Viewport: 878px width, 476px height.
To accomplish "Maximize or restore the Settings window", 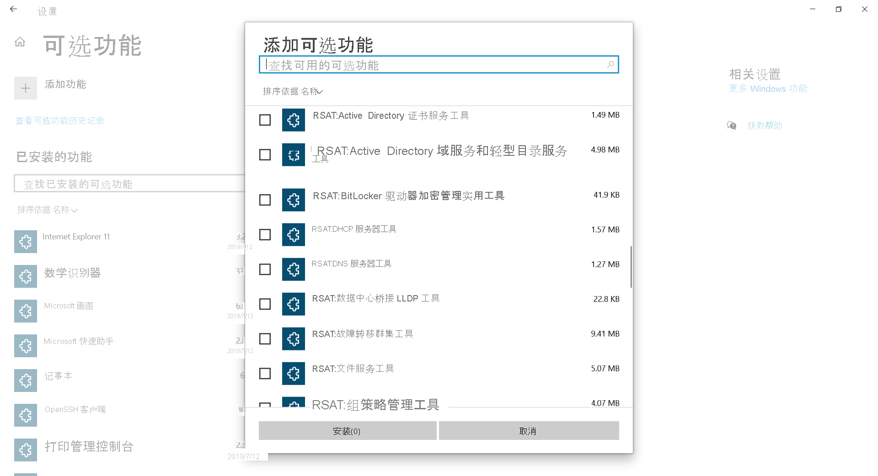I will pyautogui.click(x=838, y=9).
